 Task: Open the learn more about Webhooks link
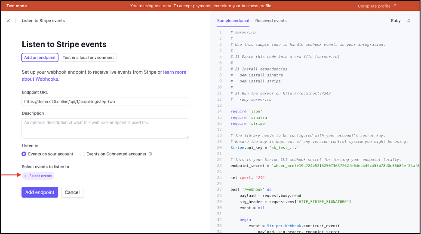(x=104, y=76)
